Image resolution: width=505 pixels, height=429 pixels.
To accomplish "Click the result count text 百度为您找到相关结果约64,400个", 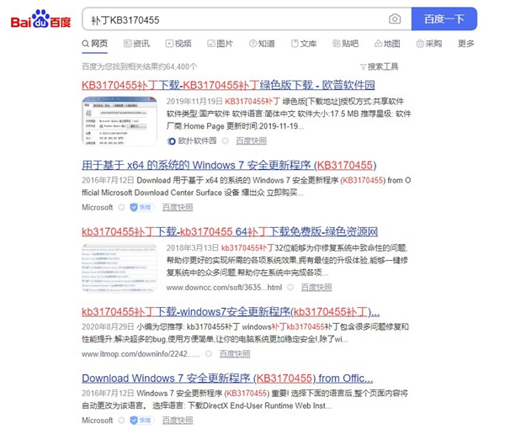I will tap(140, 66).
